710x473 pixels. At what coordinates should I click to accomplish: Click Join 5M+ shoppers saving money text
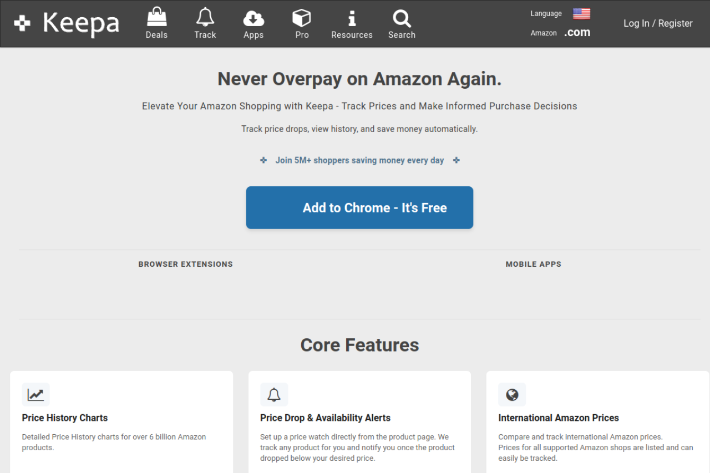tap(359, 160)
